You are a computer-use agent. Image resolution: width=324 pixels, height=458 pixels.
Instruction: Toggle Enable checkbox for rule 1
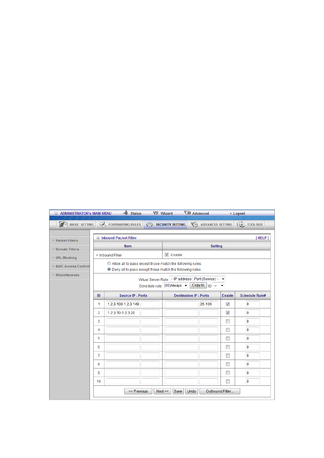coord(228,304)
